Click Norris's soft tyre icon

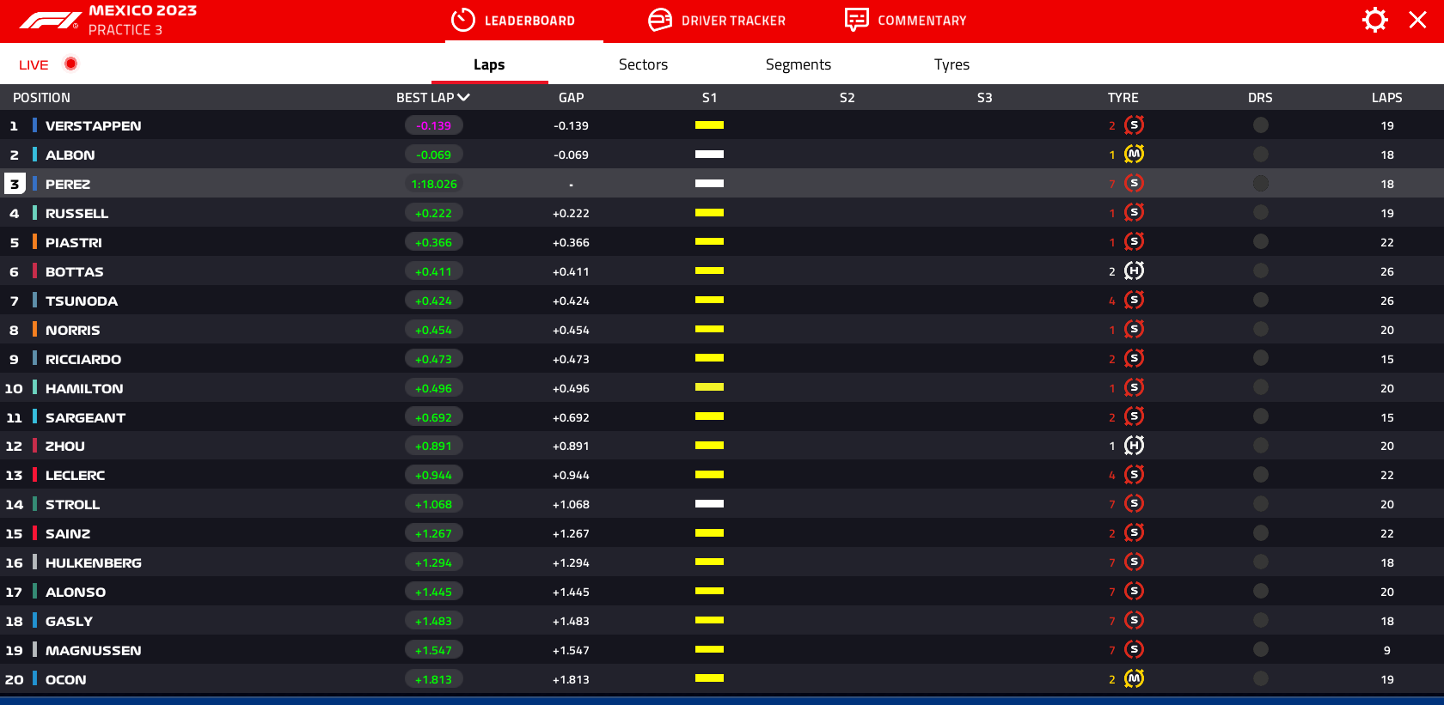tap(1135, 329)
